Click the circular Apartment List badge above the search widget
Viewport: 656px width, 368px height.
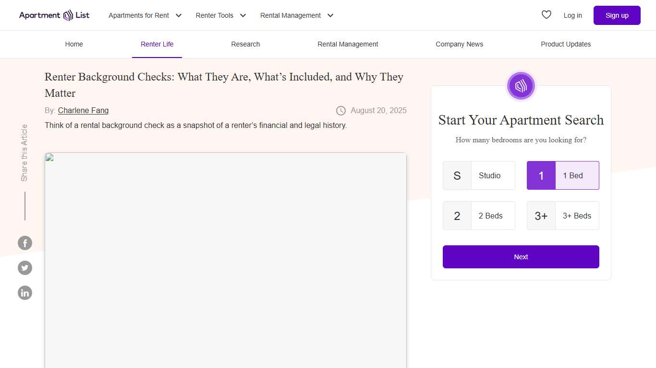[x=521, y=86]
